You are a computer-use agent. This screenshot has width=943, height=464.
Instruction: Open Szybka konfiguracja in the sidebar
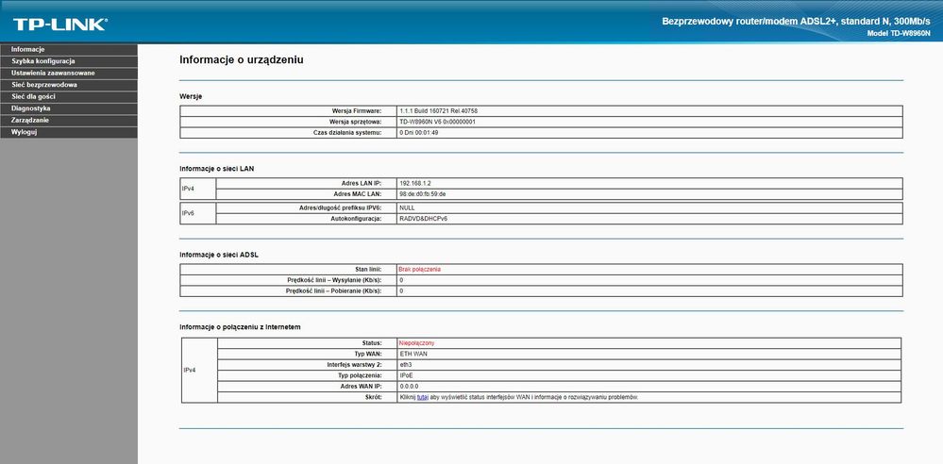(43, 61)
